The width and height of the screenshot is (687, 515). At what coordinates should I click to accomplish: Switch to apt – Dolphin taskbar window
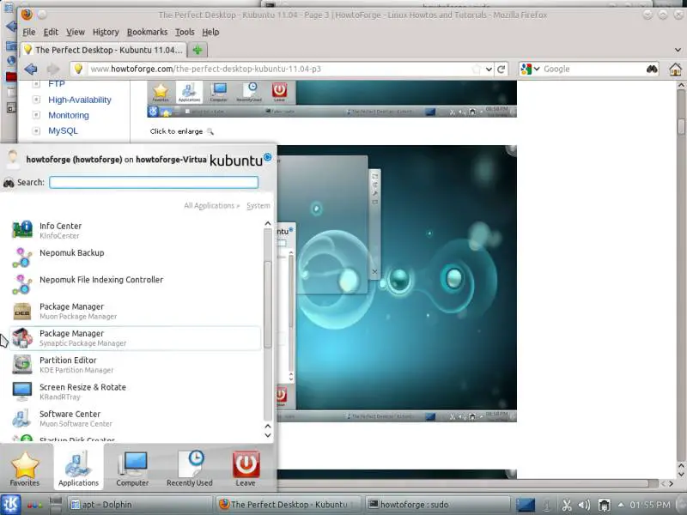[x=139, y=505]
